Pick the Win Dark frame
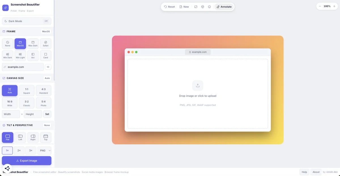Image resolution: width=340 pixels, height=176 pixels. [x=8, y=56]
